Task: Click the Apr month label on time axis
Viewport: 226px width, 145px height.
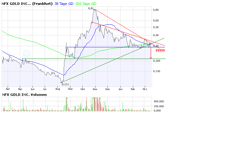Action: coord(8,89)
